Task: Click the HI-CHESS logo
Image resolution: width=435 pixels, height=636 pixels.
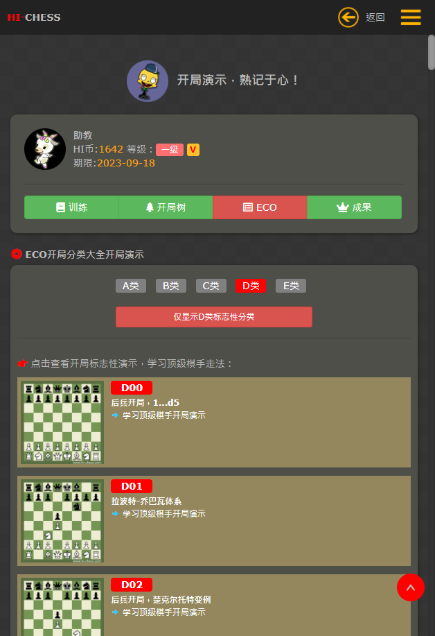Action: [34, 17]
